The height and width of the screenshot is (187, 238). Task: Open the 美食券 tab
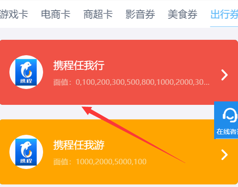(183, 14)
